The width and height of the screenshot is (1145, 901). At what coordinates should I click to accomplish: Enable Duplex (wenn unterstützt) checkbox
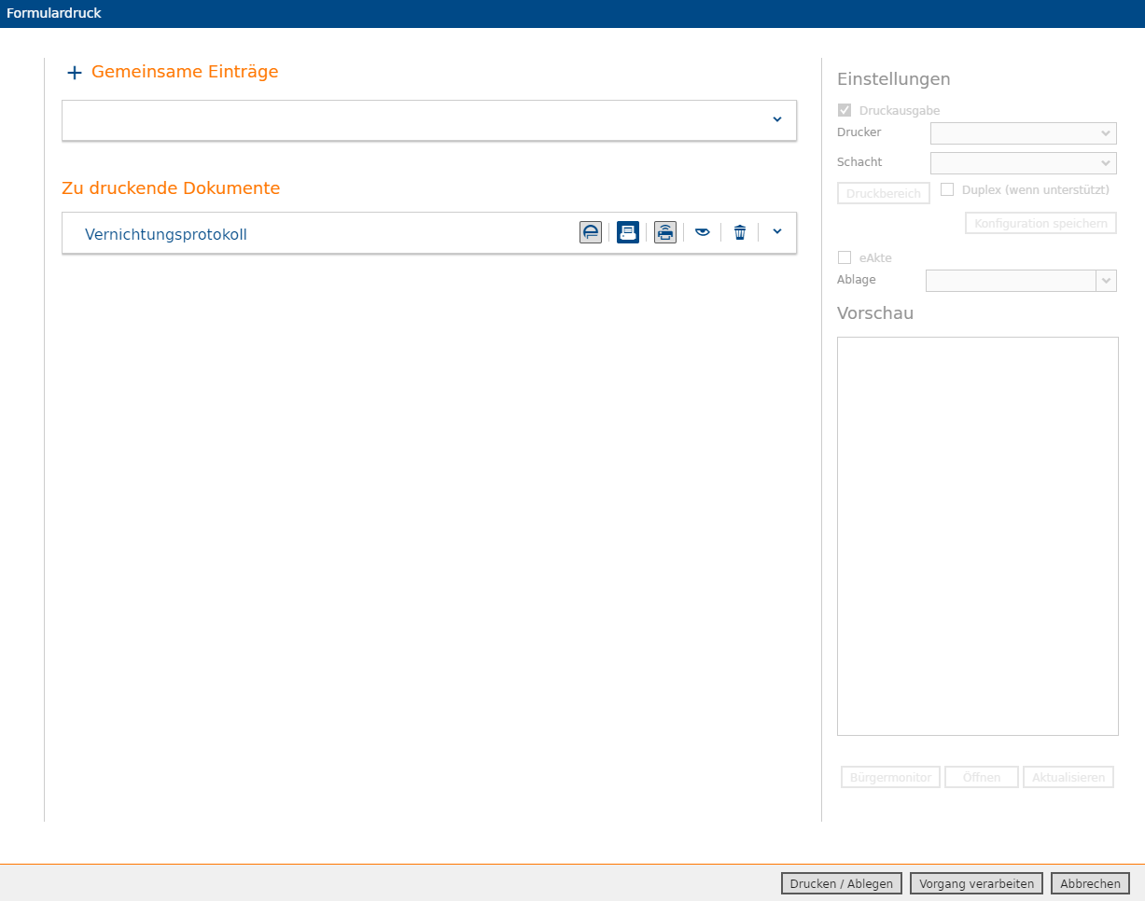click(947, 189)
